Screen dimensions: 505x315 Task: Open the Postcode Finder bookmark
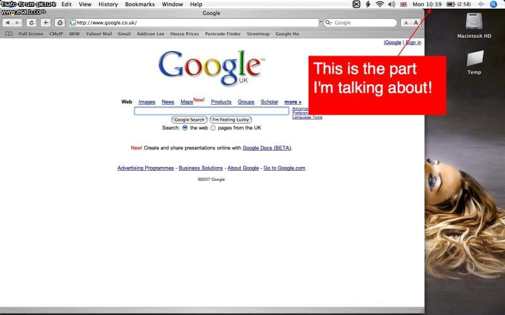coord(223,34)
